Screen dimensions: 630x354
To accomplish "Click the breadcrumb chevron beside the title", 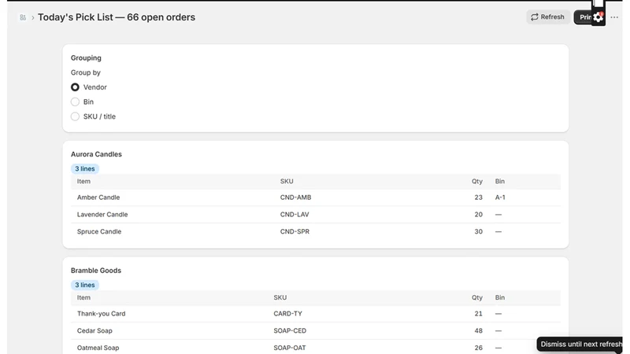I will click(x=33, y=17).
